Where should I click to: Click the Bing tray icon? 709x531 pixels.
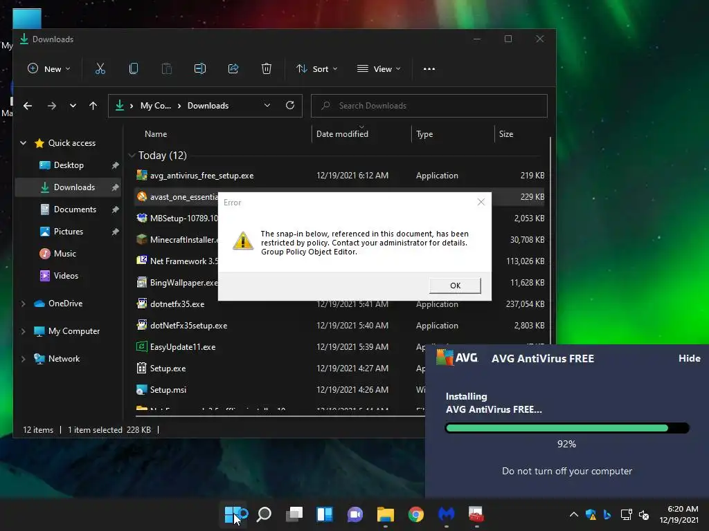[x=607, y=514]
